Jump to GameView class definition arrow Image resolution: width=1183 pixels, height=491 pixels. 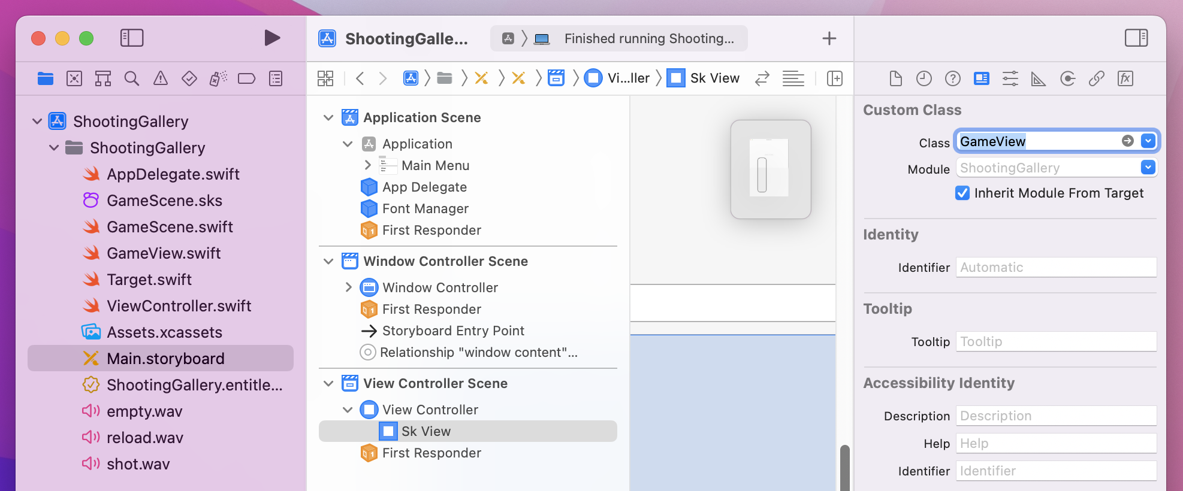(x=1128, y=141)
